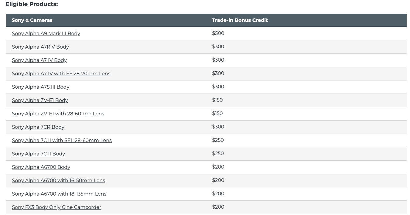
Task: Open Sony Alpha 7CR Body link
Action: [38, 127]
